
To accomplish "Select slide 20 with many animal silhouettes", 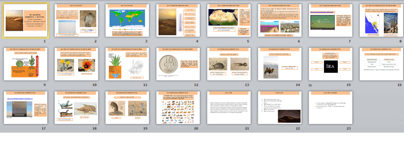I will click(178, 108).
